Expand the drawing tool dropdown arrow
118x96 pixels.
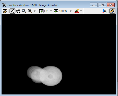[81, 11]
